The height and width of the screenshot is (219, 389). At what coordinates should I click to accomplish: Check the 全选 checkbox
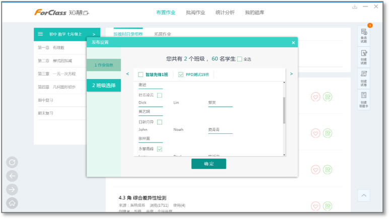(240, 59)
